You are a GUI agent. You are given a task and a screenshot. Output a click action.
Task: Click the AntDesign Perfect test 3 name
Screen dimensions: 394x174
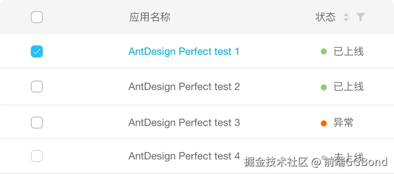pos(184,123)
